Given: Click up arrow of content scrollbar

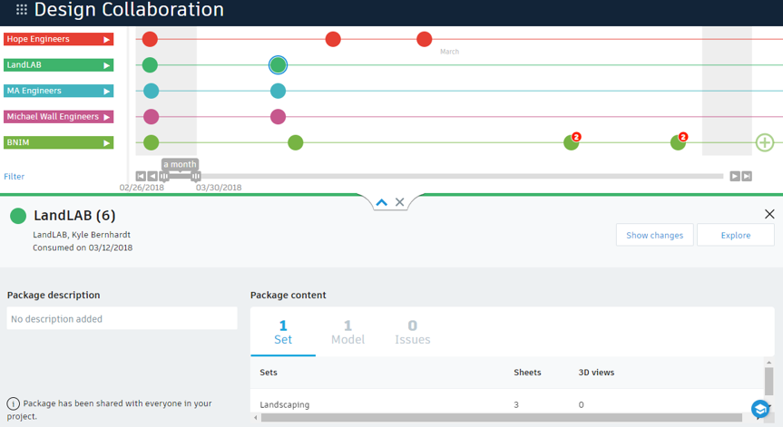Looking at the screenshot, I should (x=769, y=362).
